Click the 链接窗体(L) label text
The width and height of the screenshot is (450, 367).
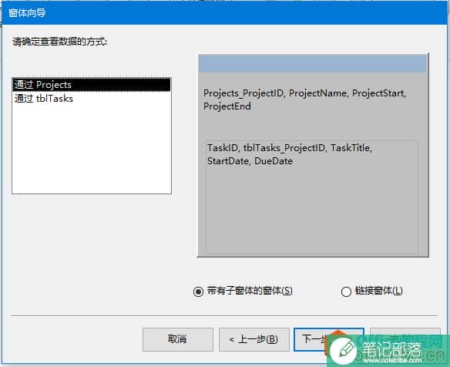(378, 291)
